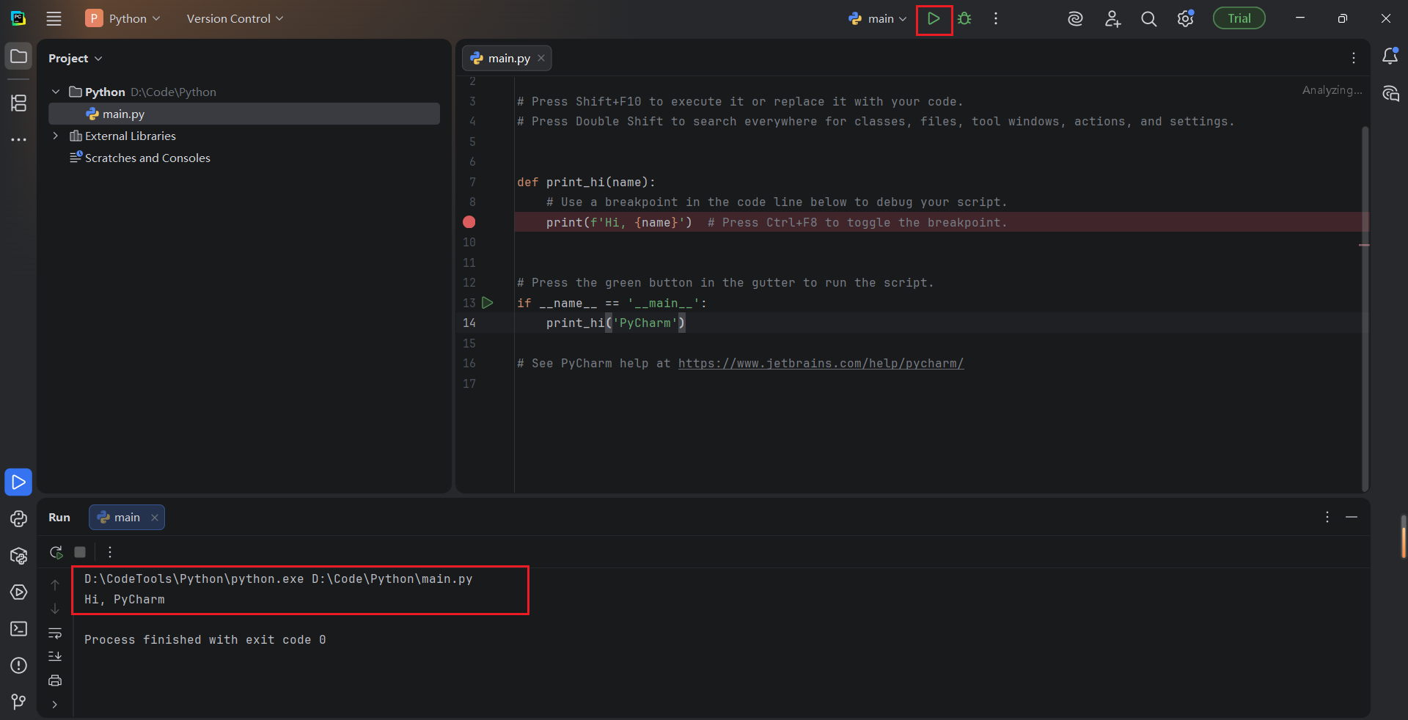Expand External Libraries node
Image resolution: width=1408 pixels, height=720 pixels.
point(56,136)
